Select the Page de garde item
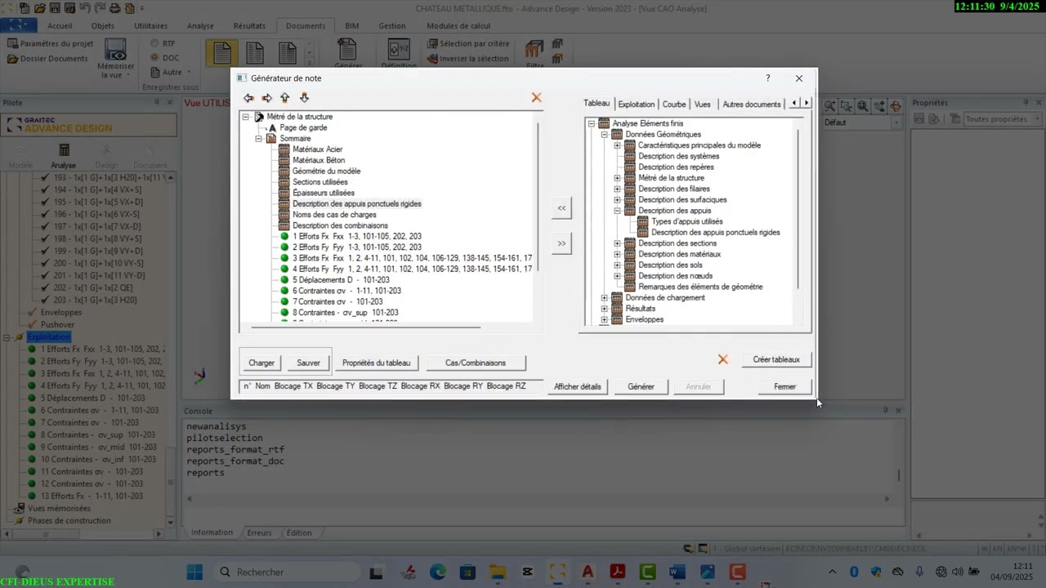The width and height of the screenshot is (1046, 588). tap(303, 127)
